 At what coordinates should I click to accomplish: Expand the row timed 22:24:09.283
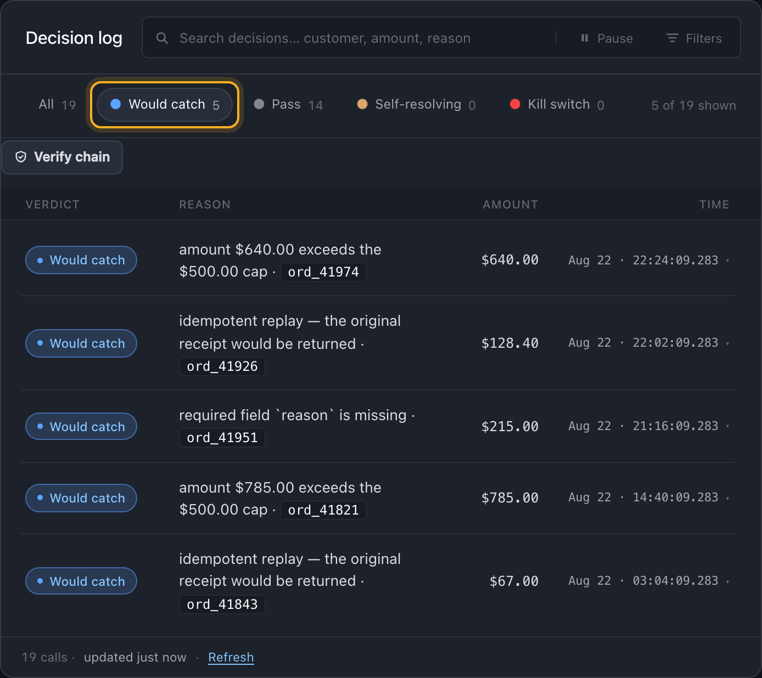[727, 261]
